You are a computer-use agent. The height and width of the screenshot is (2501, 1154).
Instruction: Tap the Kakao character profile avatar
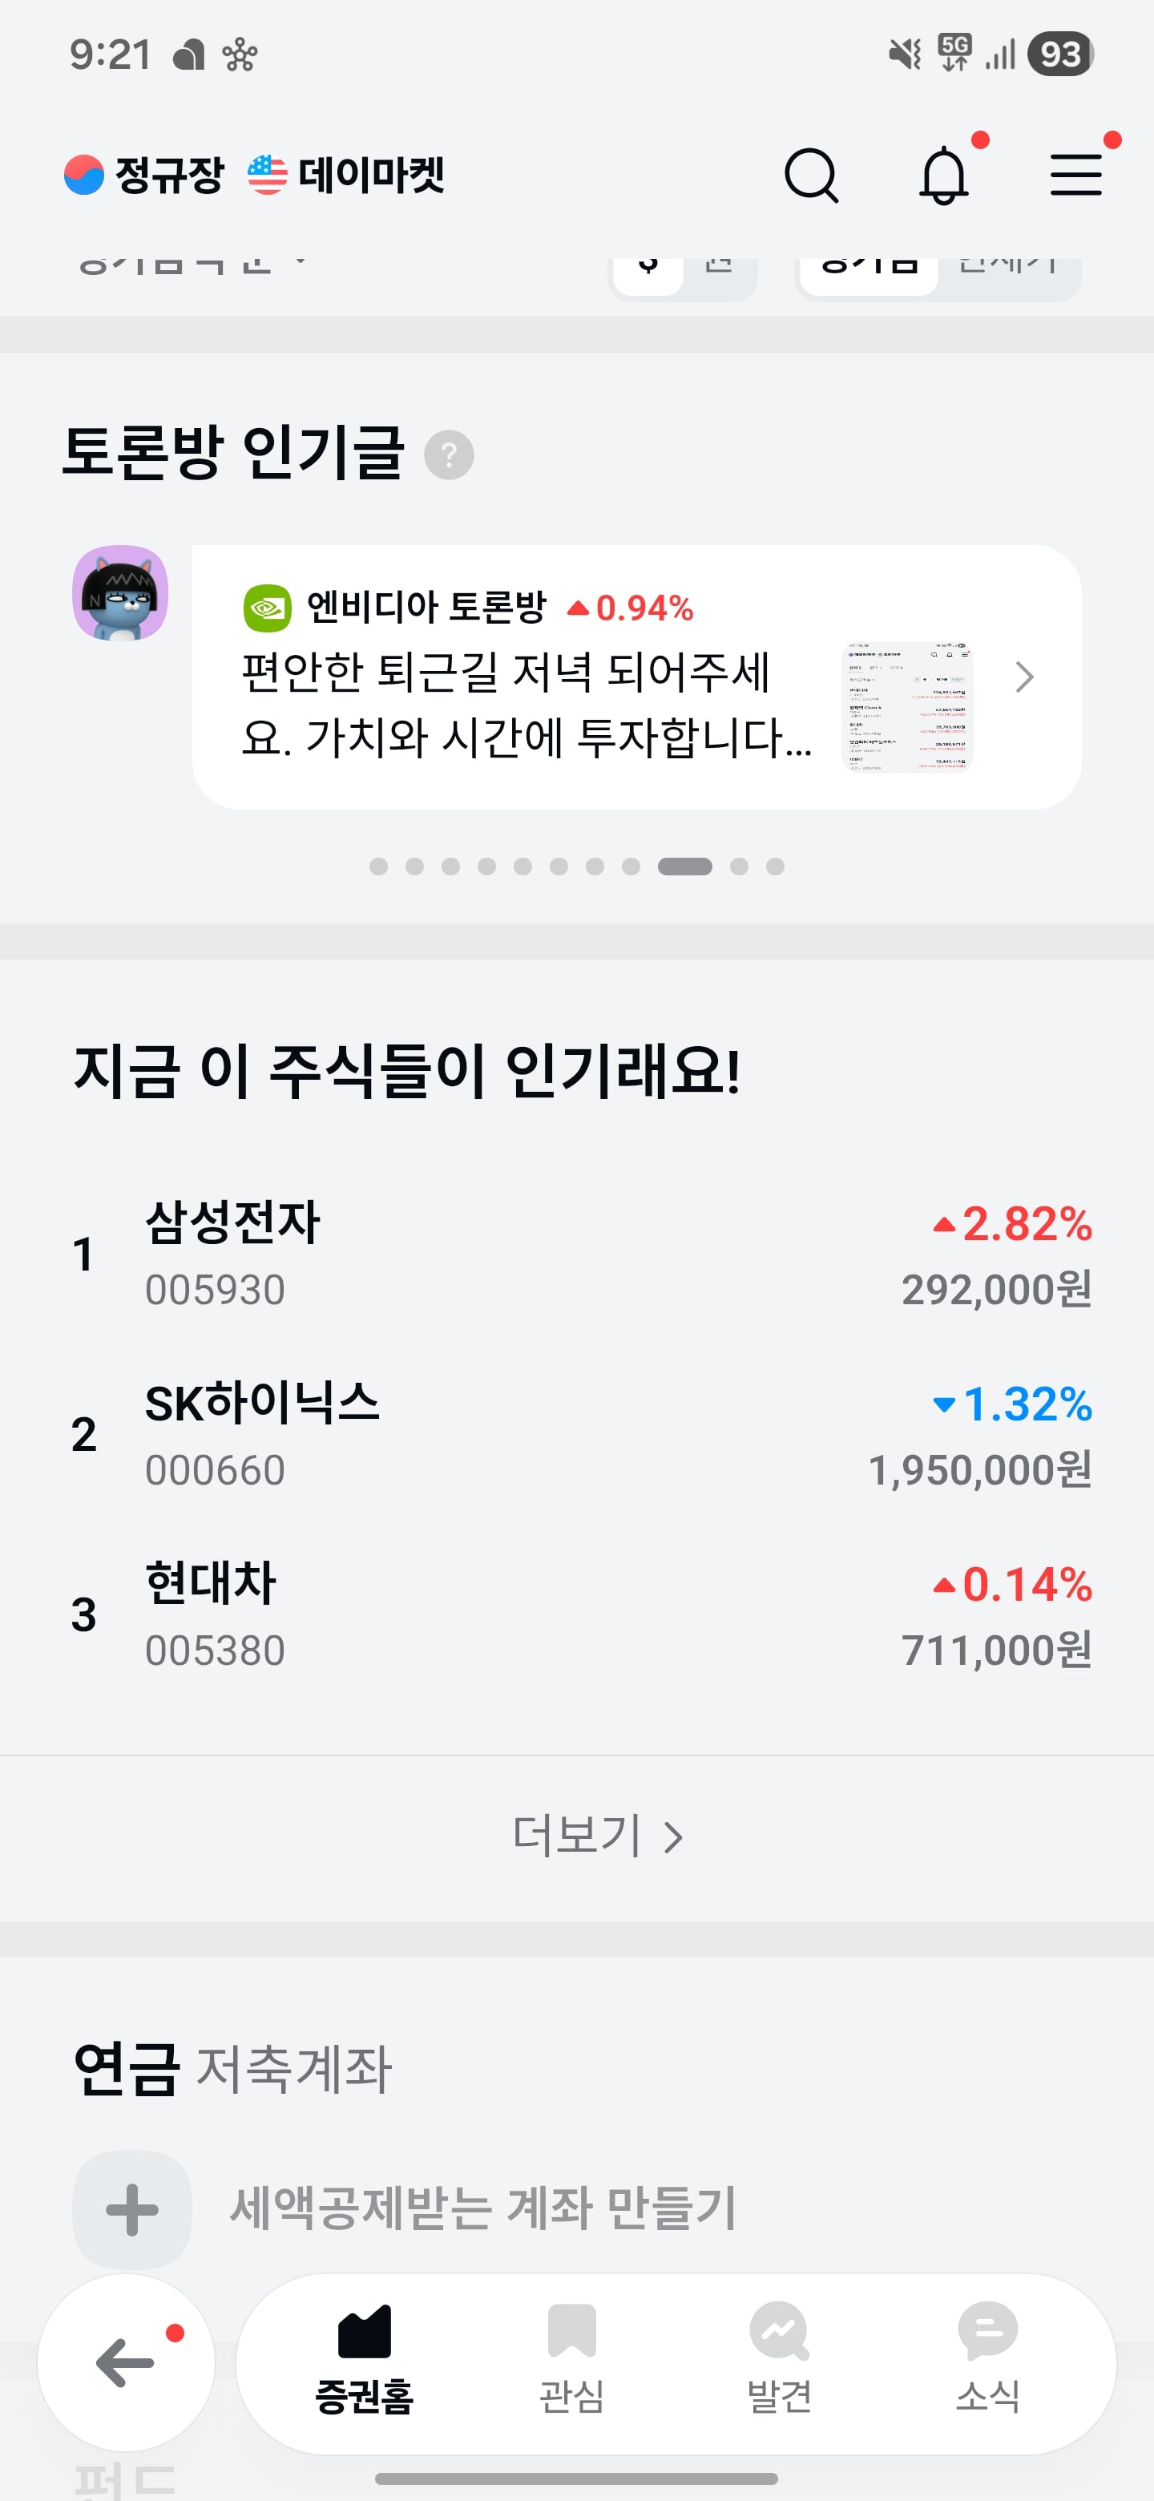point(120,592)
